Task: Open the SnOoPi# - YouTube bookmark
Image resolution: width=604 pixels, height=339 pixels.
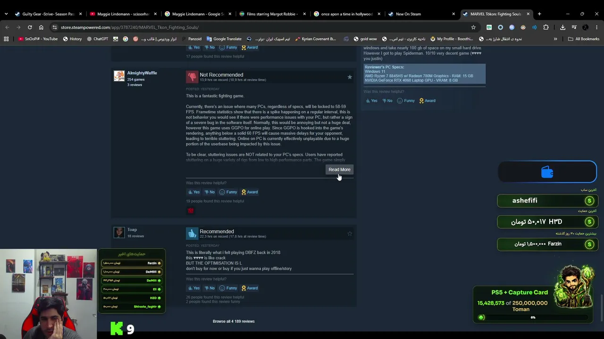Action: [38, 39]
